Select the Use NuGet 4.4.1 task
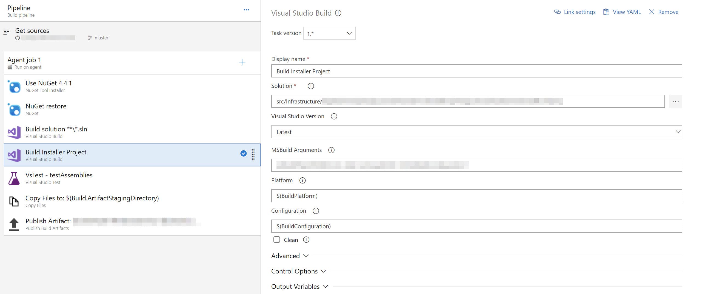 [x=132, y=86]
